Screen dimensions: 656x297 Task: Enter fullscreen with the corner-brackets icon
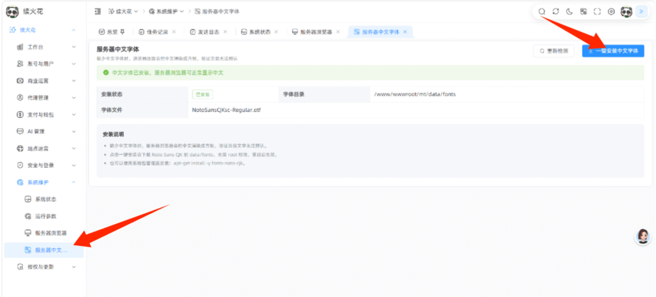[x=597, y=12]
